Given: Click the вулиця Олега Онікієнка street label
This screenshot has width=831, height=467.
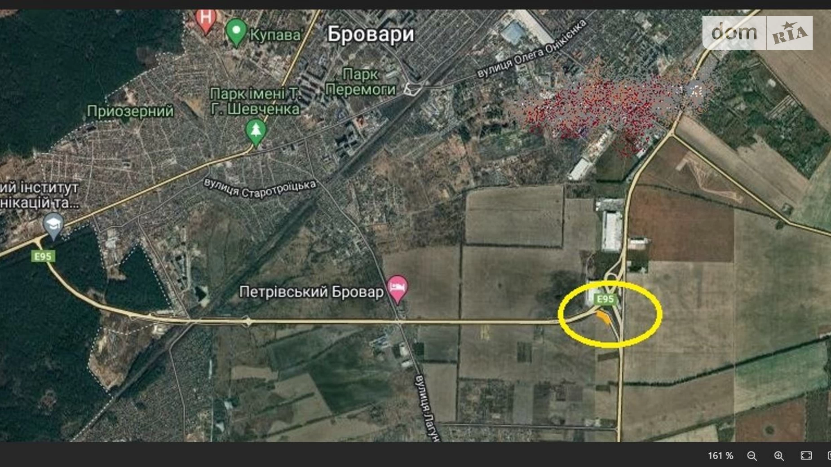Looking at the screenshot, I should pyautogui.click(x=532, y=48).
